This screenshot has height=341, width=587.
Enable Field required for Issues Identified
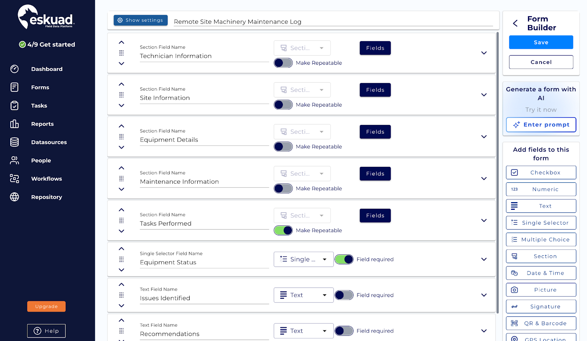(x=344, y=295)
